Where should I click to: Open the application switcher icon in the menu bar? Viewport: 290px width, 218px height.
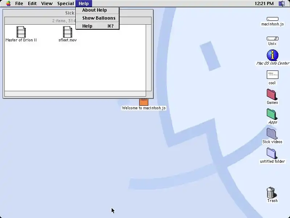(282, 4)
